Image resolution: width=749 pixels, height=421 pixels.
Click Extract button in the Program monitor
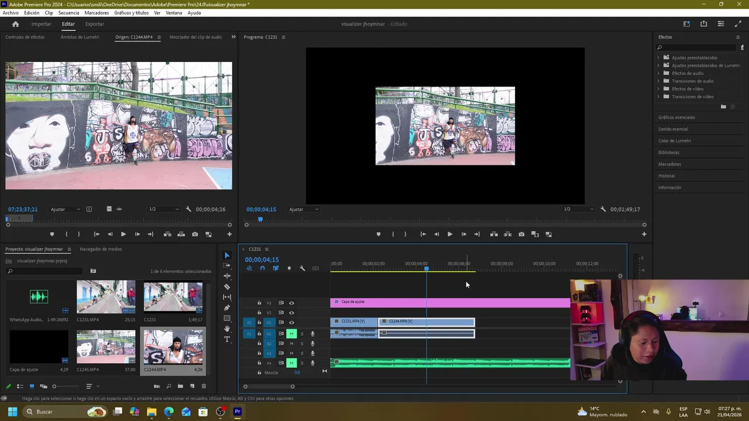(507, 234)
